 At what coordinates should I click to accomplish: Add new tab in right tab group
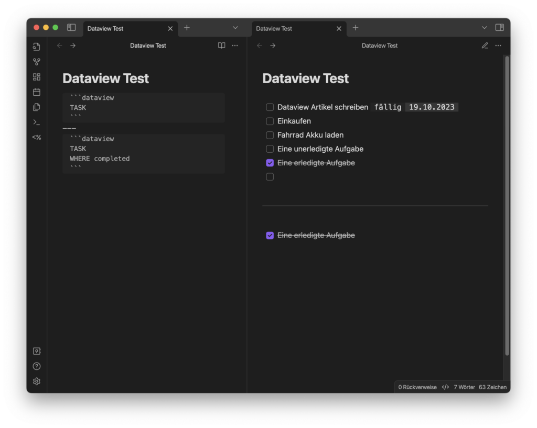tap(356, 28)
